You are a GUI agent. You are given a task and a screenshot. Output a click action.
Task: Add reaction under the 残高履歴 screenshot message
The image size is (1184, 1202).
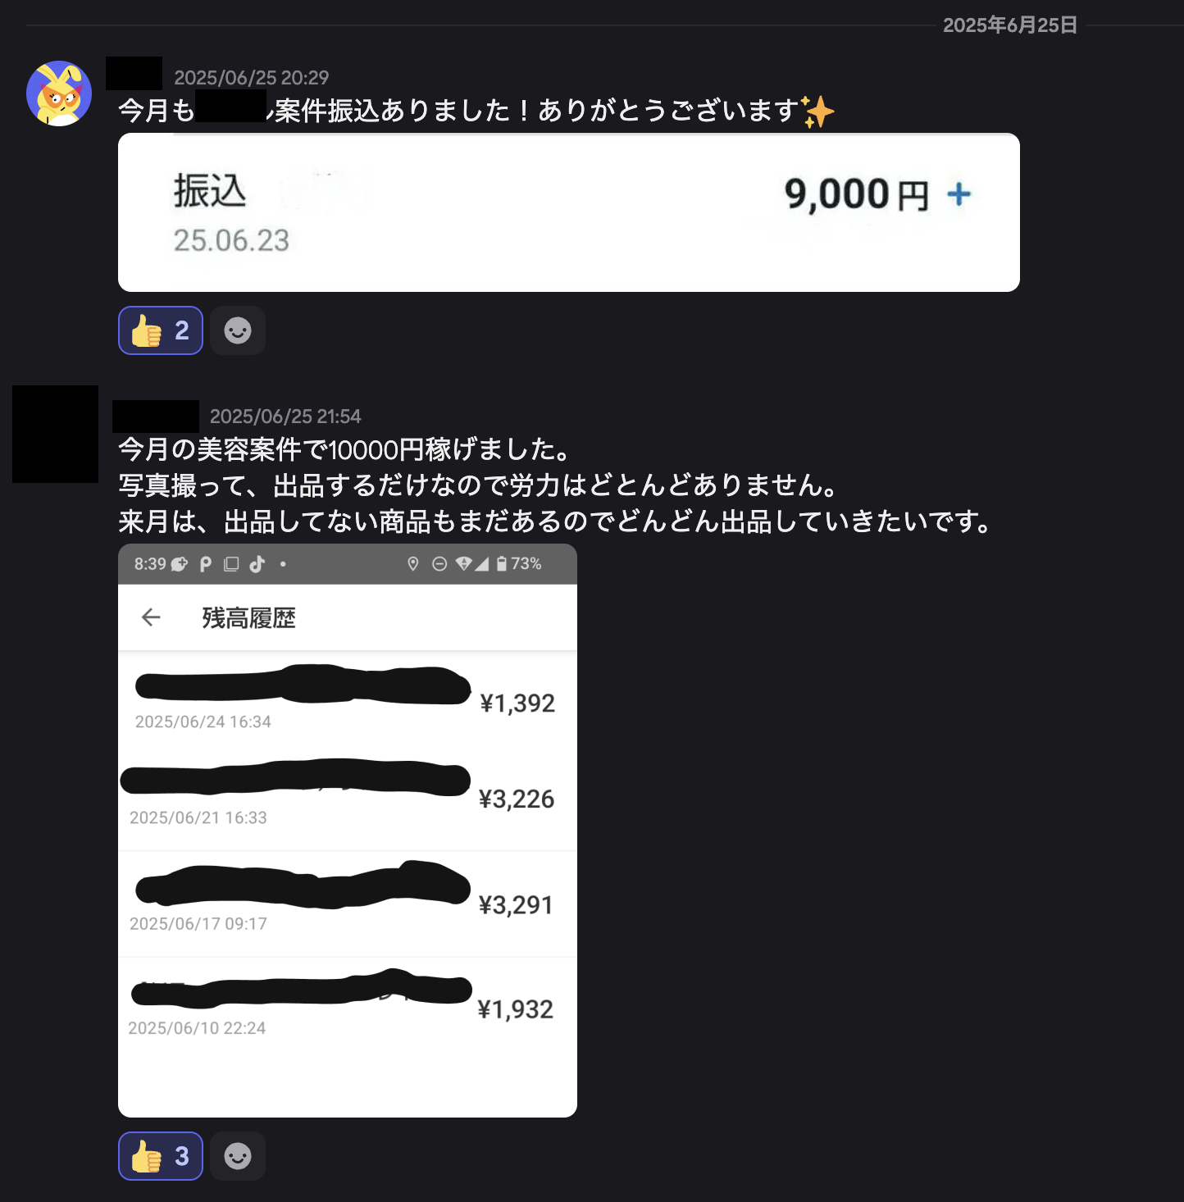[x=238, y=1156]
